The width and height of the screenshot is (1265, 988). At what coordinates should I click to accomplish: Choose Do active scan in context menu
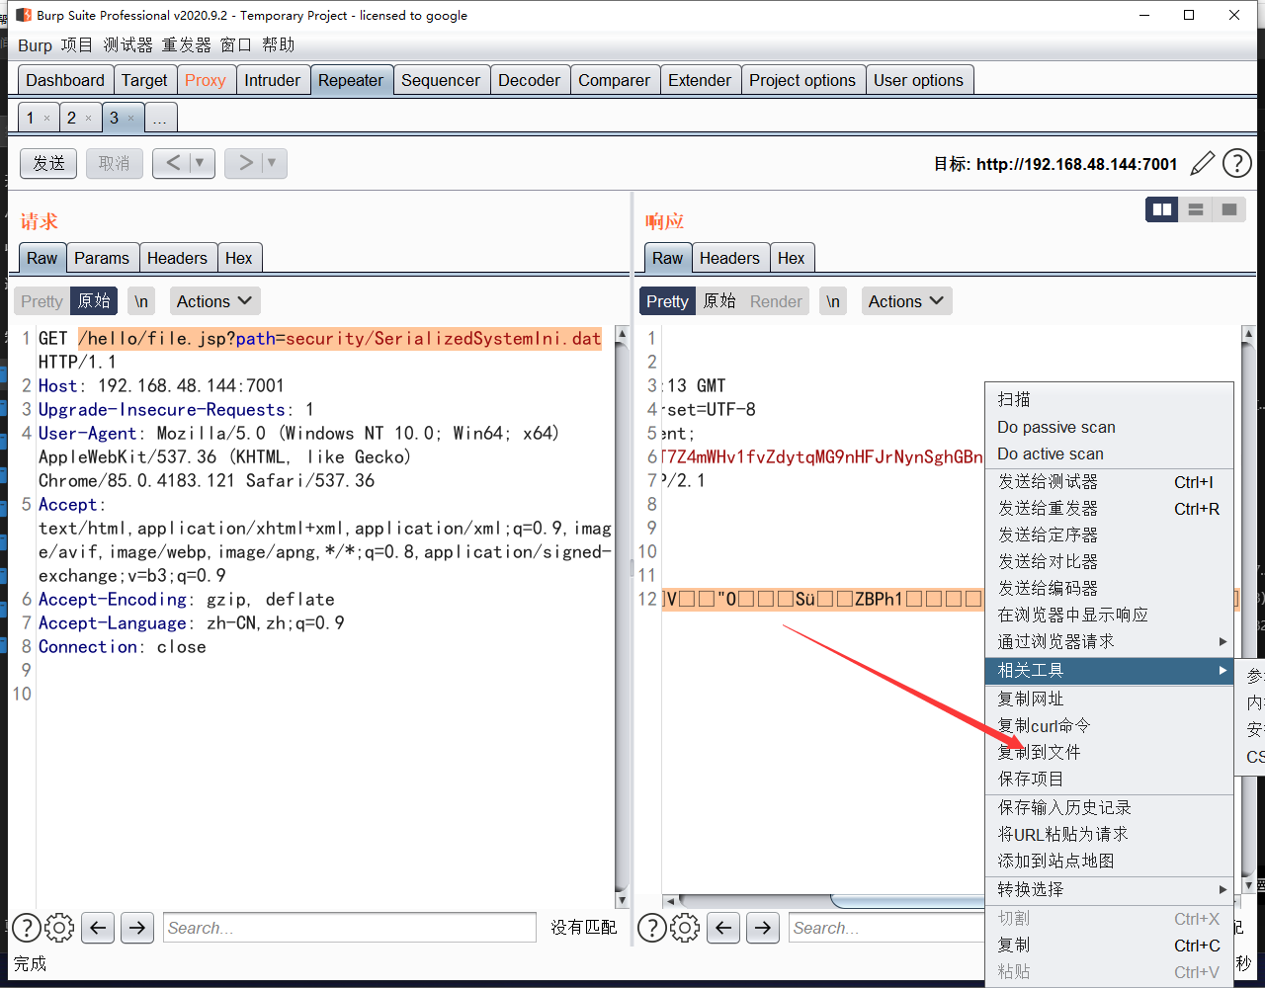click(x=1109, y=453)
